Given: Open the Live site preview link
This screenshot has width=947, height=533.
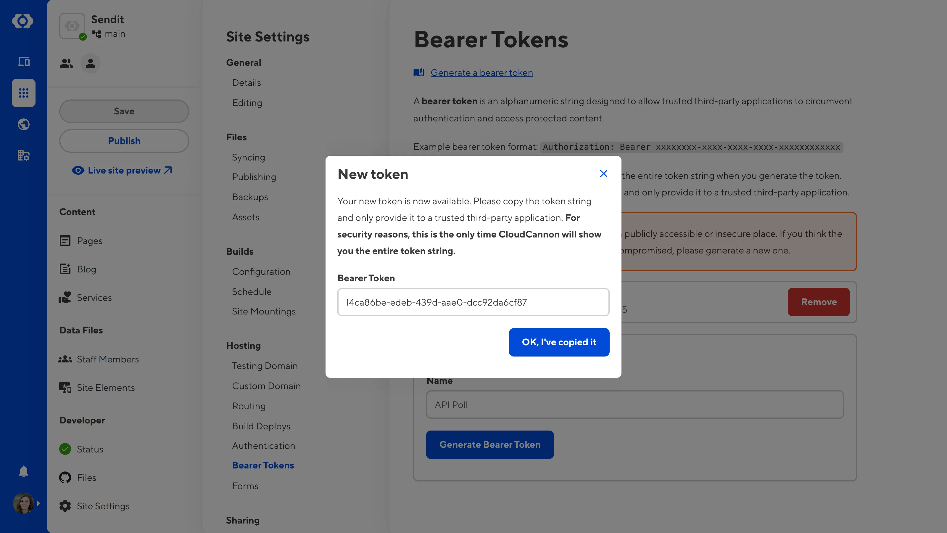Looking at the screenshot, I should click(122, 170).
